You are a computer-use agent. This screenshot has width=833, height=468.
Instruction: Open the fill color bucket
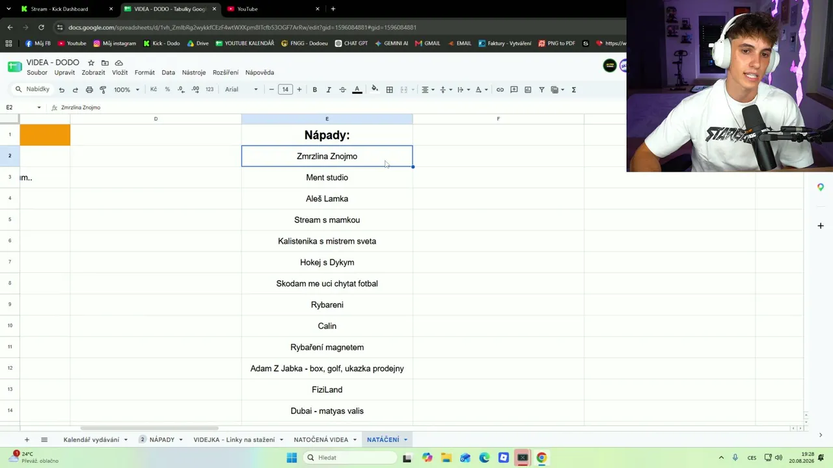(x=374, y=90)
